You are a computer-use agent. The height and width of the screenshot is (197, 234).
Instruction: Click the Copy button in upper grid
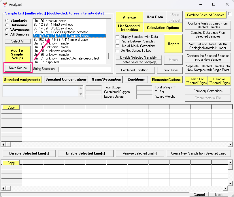click(x=11, y=107)
